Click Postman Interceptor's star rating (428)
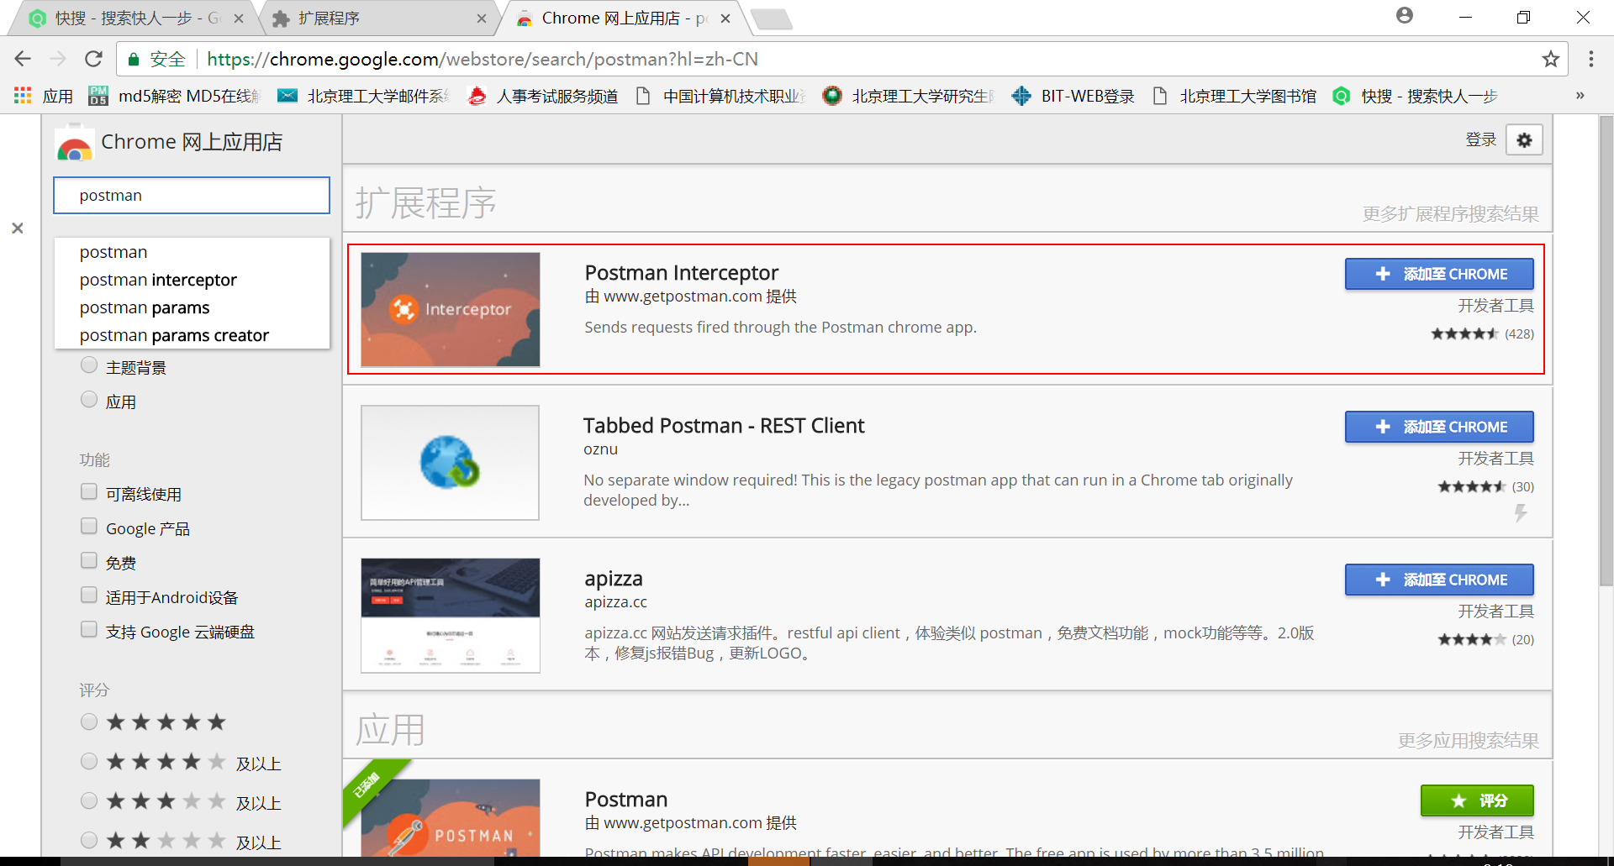1614x866 pixels. click(x=1482, y=333)
